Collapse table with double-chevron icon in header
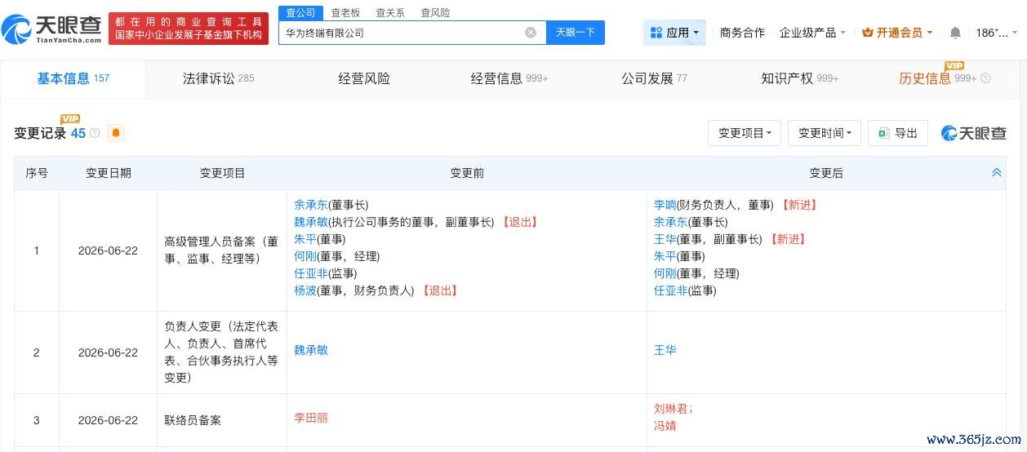1027x452 pixels. [x=996, y=173]
